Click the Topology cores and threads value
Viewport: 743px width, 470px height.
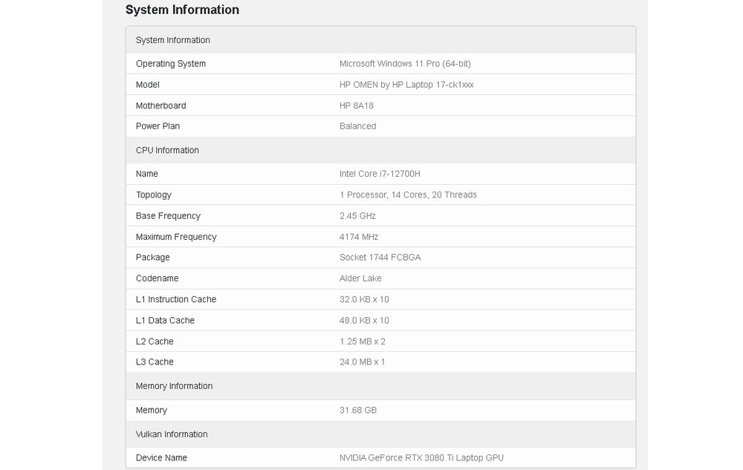coord(408,195)
